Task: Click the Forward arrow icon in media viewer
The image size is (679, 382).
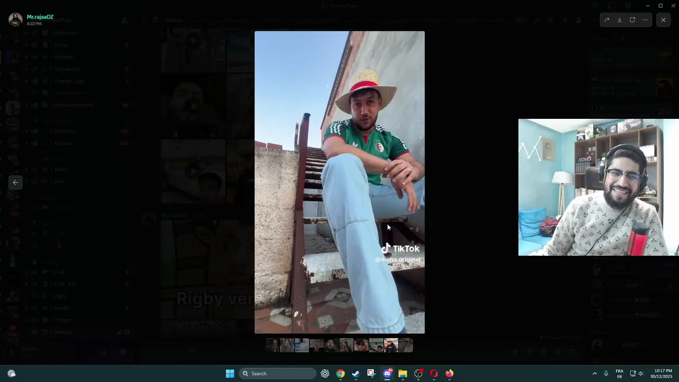Action: tap(607, 20)
